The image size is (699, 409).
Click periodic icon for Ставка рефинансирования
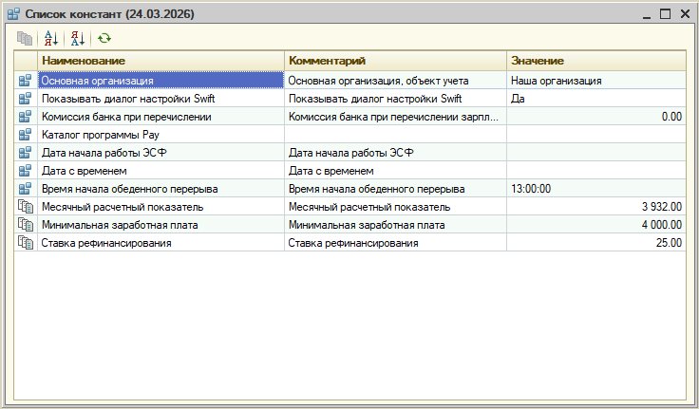coord(26,243)
